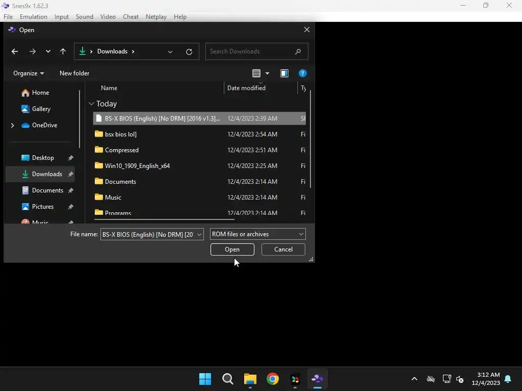Click the Downloads breadcrumb in address bar

[112, 51]
